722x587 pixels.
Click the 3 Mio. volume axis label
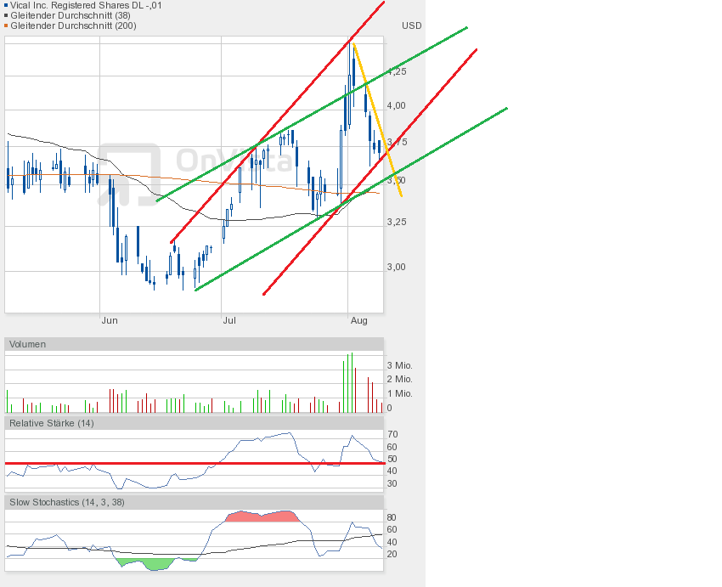(x=400, y=365)
